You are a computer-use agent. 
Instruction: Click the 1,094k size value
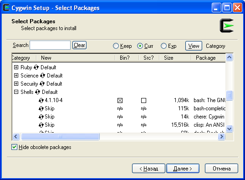coord(182,100)
